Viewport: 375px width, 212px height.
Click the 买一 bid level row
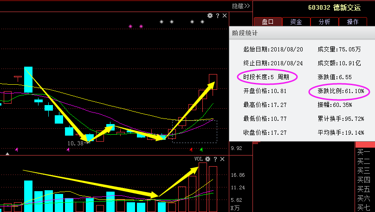(363, 152)
